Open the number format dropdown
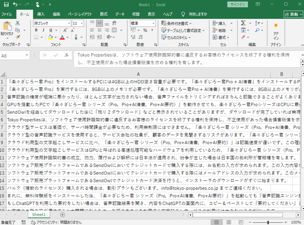Image resolution: width=304 pixels, height=225 pixels. (153, 23)
